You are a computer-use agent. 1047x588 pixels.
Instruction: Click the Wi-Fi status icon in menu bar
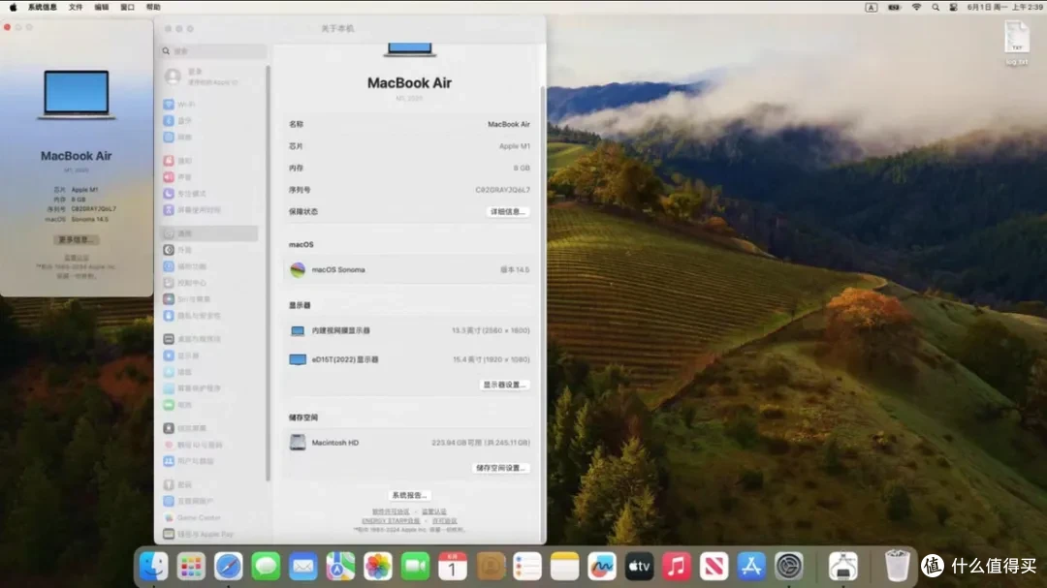916,8
